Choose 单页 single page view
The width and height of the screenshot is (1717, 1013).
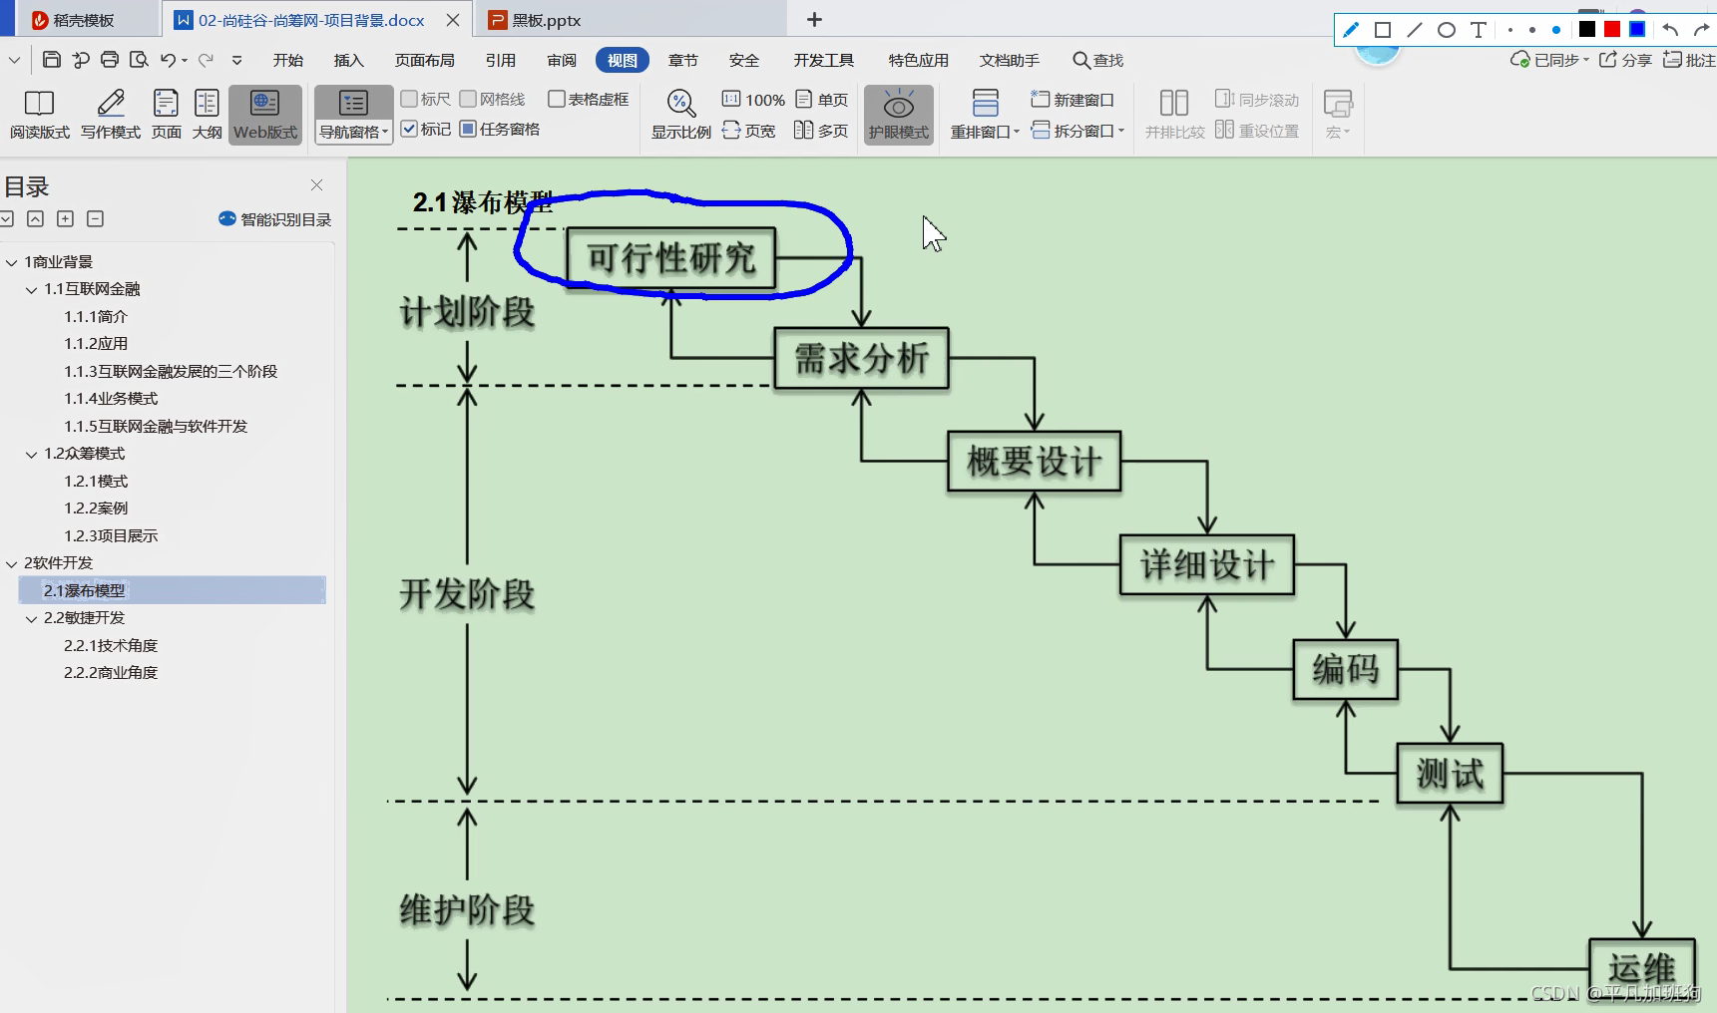822,100
